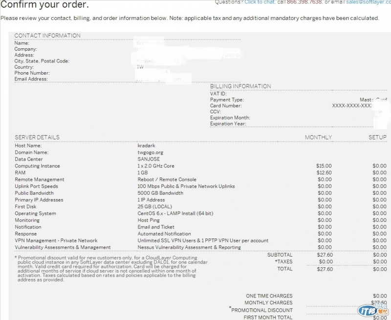Screen dimensions: 391x320
Task: Select the SERVER DETAILS section header
Action: 37,138
